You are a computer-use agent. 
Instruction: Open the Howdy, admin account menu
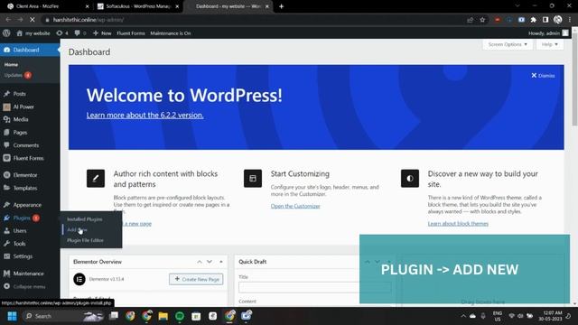coord(548,33)
